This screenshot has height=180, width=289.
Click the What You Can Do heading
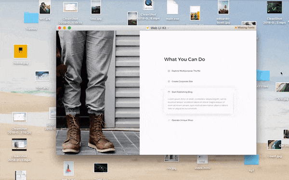(184, 59)
